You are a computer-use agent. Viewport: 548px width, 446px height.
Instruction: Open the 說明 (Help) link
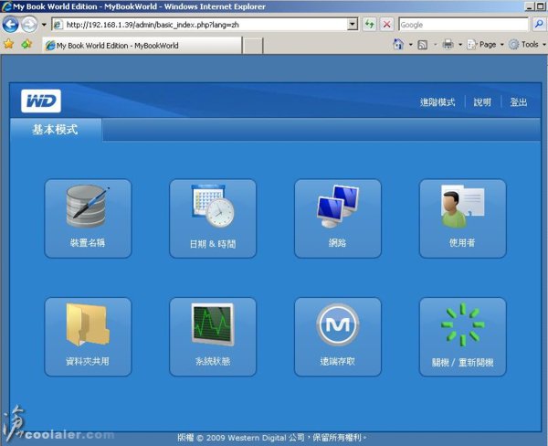pos(482,102)
